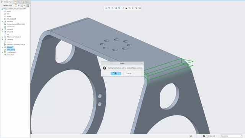Click Cancel in the Delete dialog
This screenshot has height=138, width=245.
[129, 74]
